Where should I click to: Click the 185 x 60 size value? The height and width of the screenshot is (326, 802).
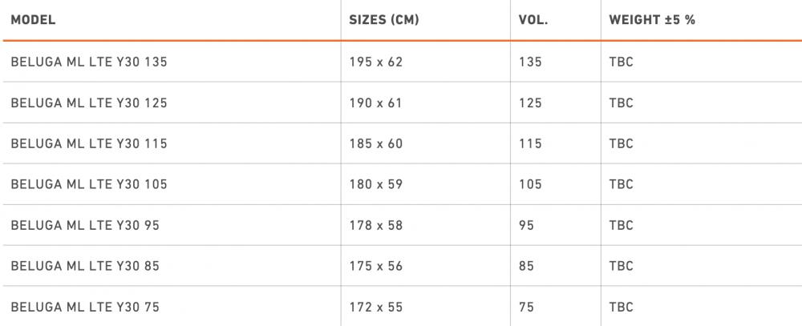pos(376,143)
